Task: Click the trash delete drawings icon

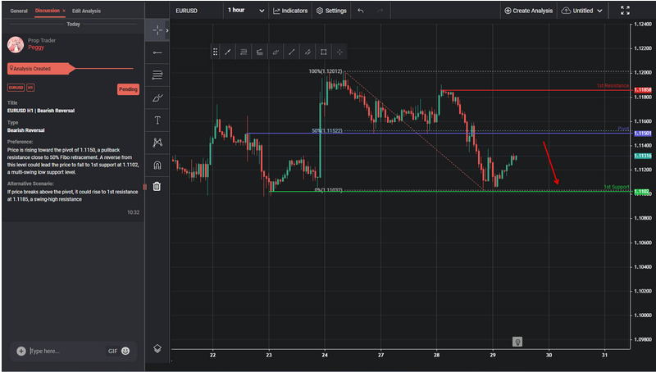Action: [x=157, y=187]
